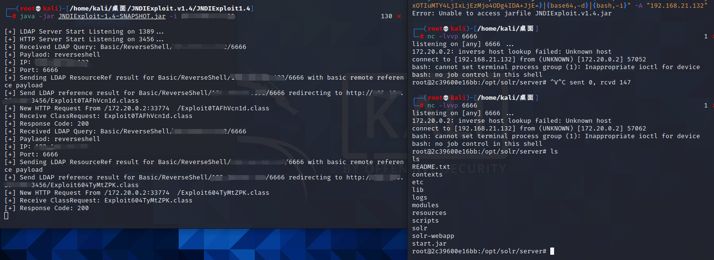714x260 pixels.
Task: Click the -A "192.168.21.132" argument at top right
Action: point(665,6)
